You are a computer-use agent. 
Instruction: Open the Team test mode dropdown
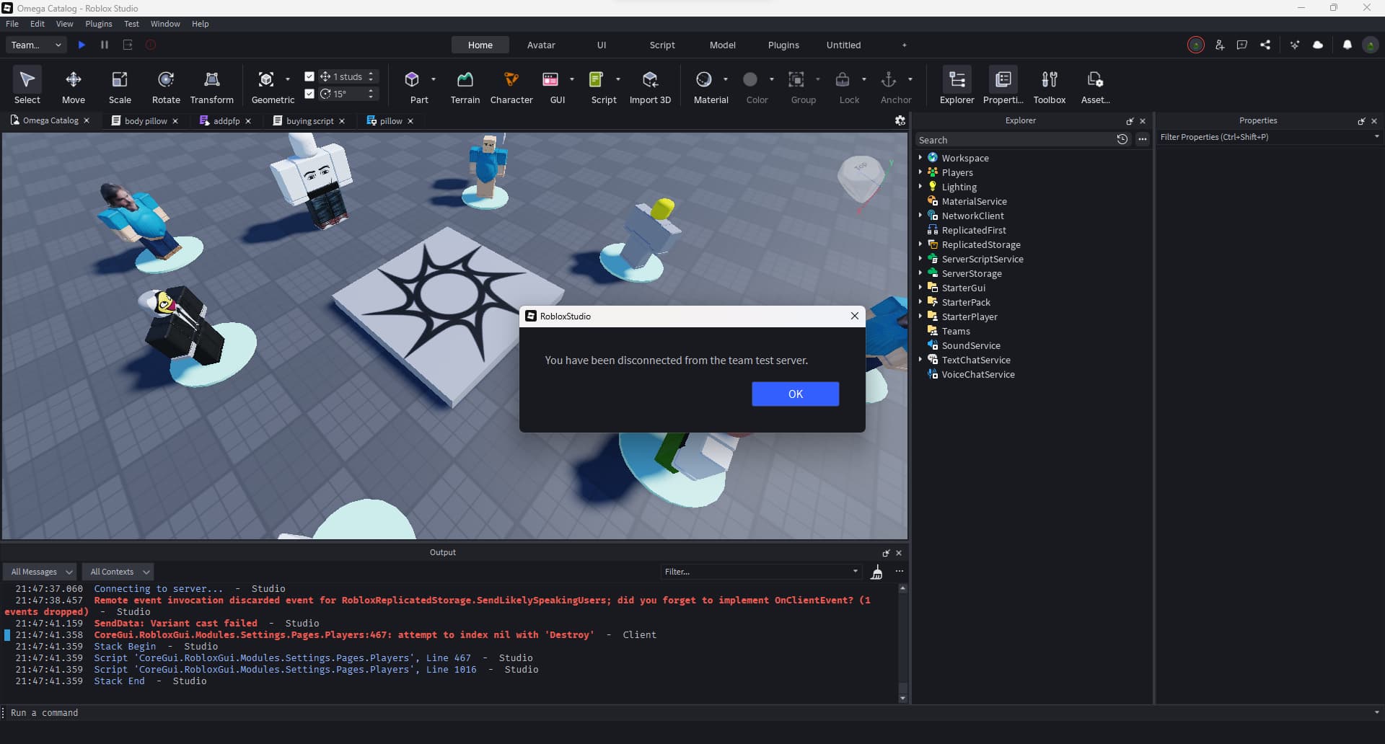click(36, 45)
